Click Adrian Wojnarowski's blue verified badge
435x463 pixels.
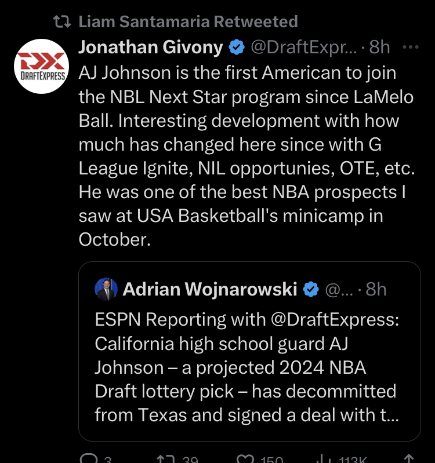pos(311,289)
